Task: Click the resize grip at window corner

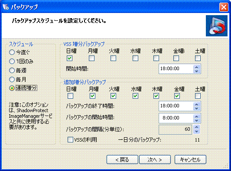Action: [x=225, y=166]
